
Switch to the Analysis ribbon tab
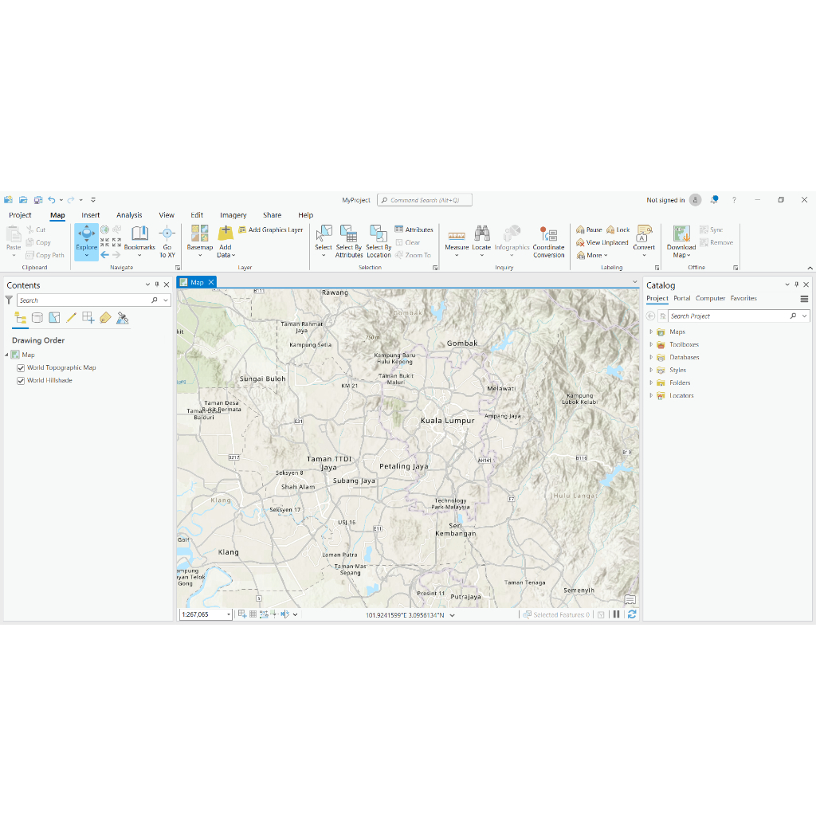pos(129,215)
